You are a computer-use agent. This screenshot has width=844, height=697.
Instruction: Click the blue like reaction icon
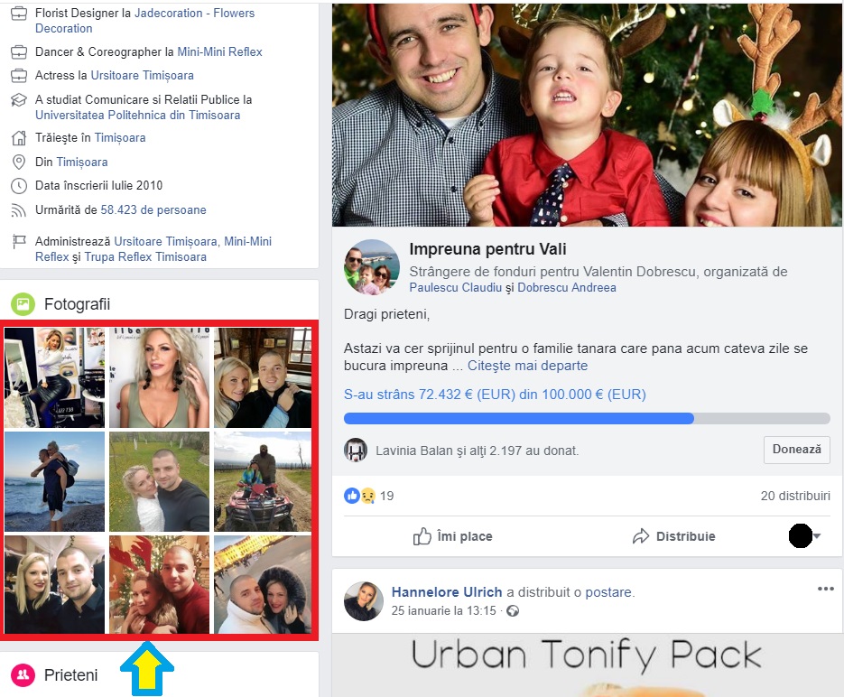tap(351, 496)
